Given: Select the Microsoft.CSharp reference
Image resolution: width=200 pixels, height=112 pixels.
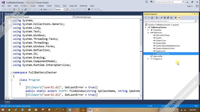Looking at the screenshot, I should pyautogui.click(x=163, y=35).
